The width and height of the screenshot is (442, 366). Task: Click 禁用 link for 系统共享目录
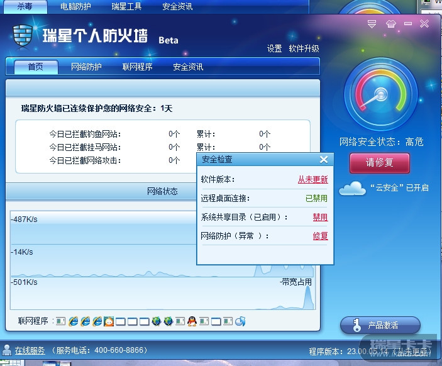click(x=320, y=217)
